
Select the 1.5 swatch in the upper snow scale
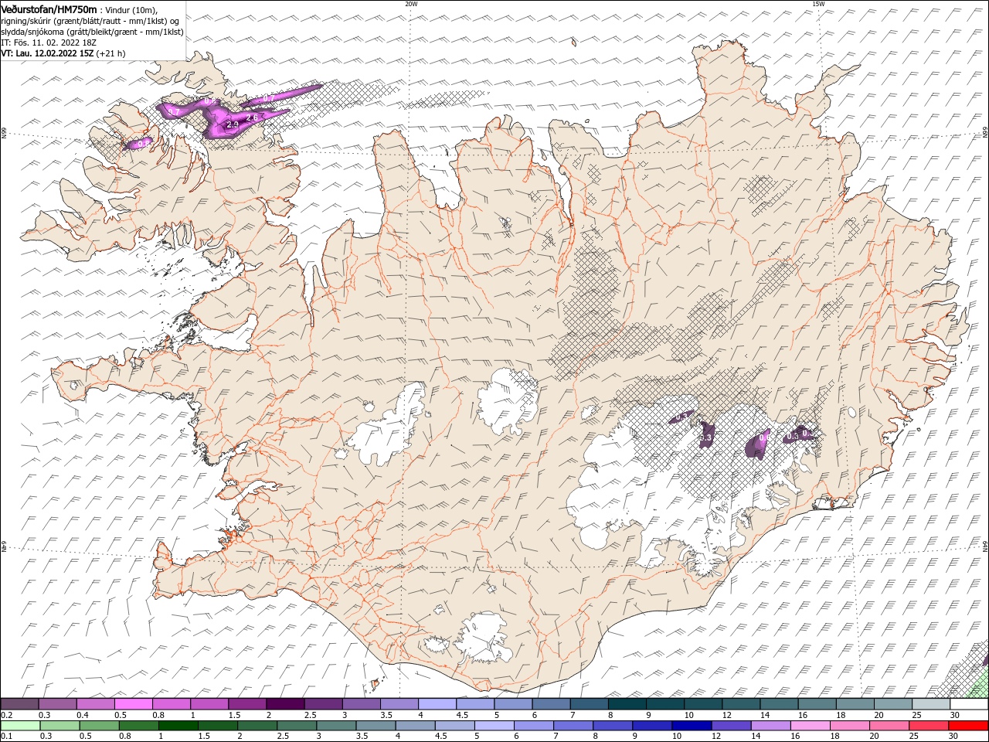point(247,704)
